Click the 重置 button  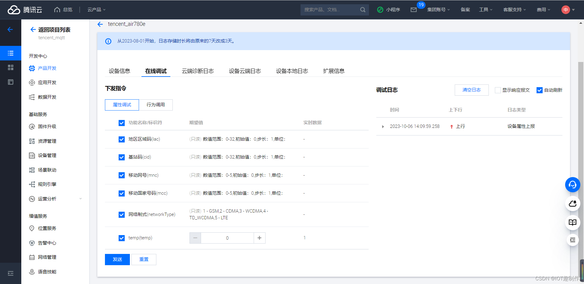click(144, 259)
